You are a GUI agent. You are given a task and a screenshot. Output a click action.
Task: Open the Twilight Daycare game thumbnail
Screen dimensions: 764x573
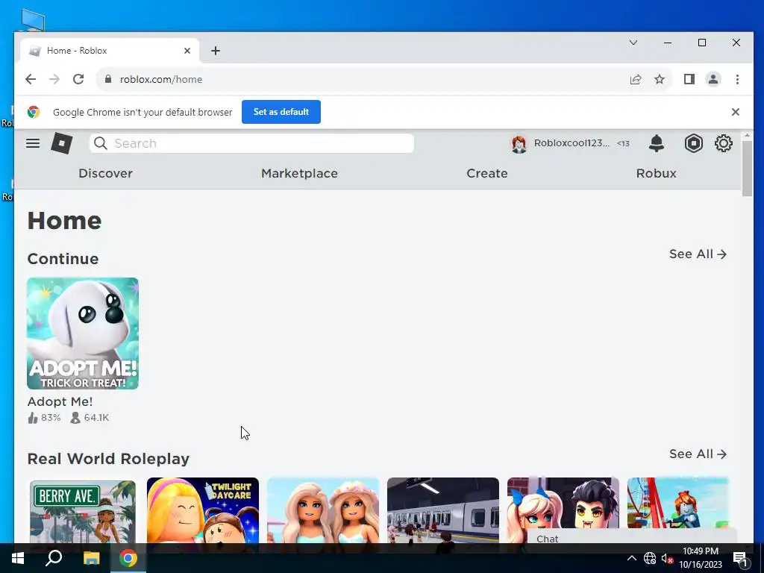tap(203, 510)
